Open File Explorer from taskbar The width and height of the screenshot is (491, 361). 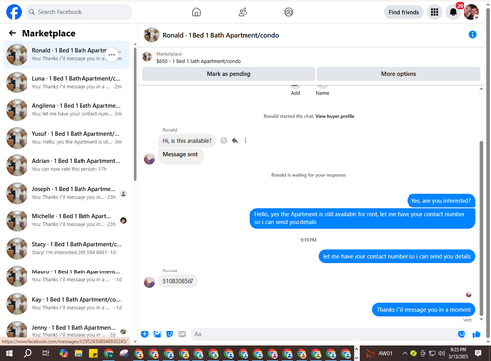point(79,353)
